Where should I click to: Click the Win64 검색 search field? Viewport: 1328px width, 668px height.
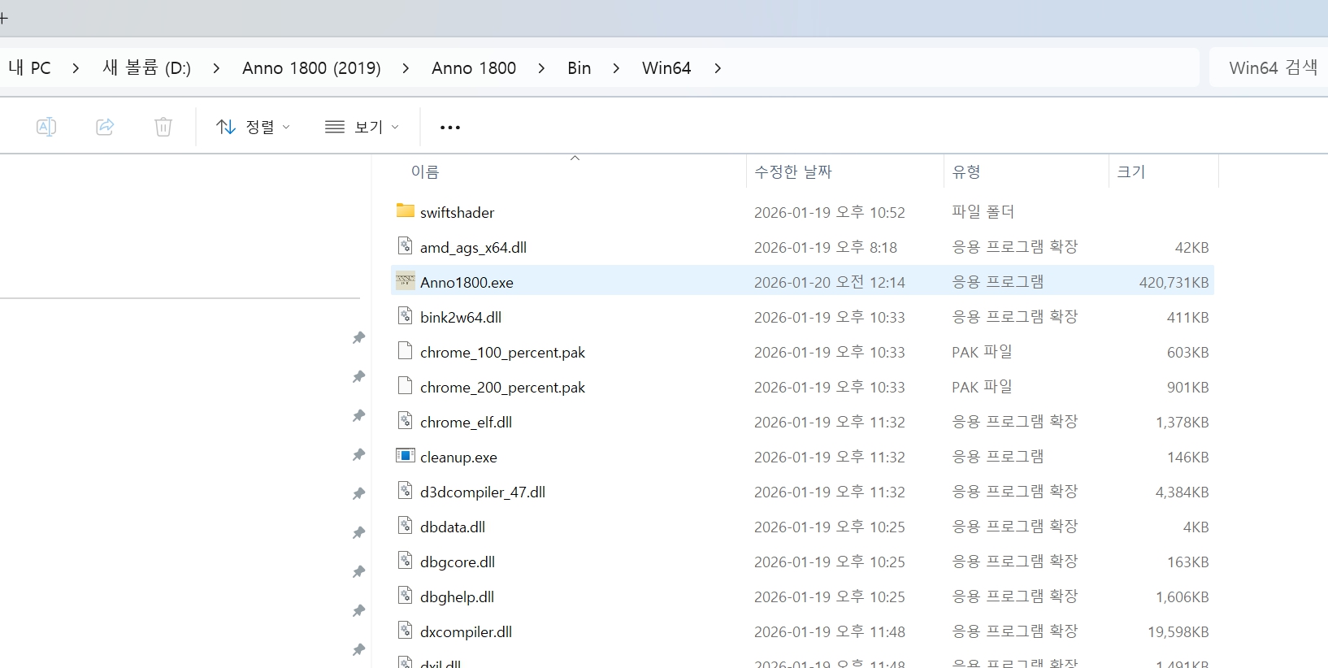[x=1269, y=68]
